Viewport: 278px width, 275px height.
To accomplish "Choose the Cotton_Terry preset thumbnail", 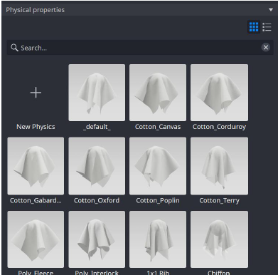I will [x=219, y=166].
